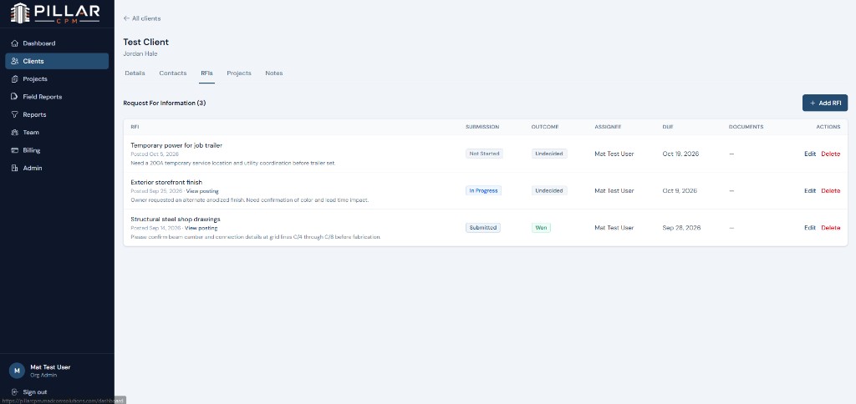Click the user avatar circle M

click(x=17, y=371)
